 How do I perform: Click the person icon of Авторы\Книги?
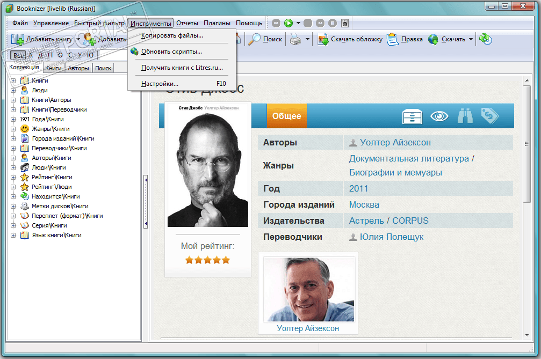click(25, 158)
